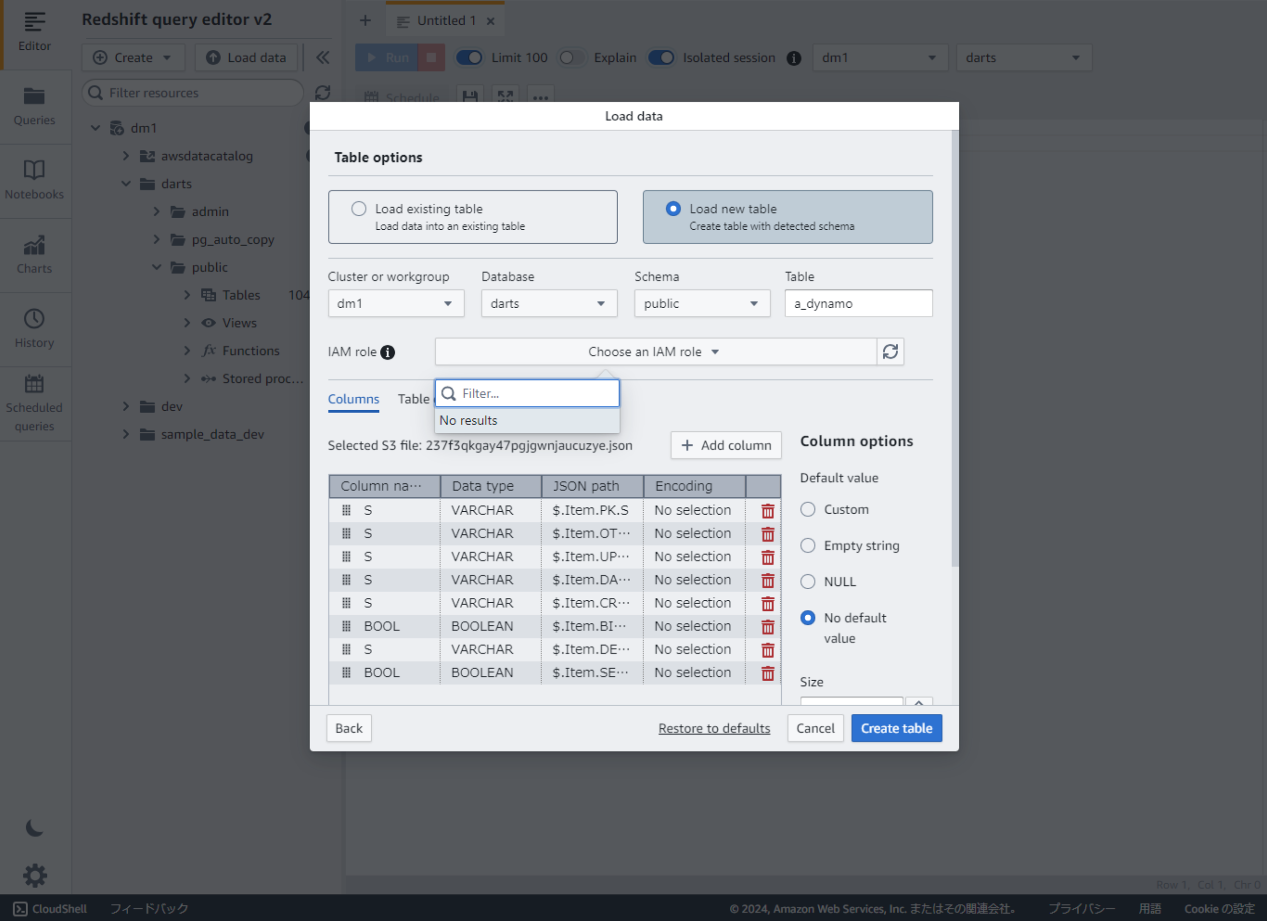Delete the $.Item.DA column row
The width and height of the screenshot is (1267, 921).
768,580
